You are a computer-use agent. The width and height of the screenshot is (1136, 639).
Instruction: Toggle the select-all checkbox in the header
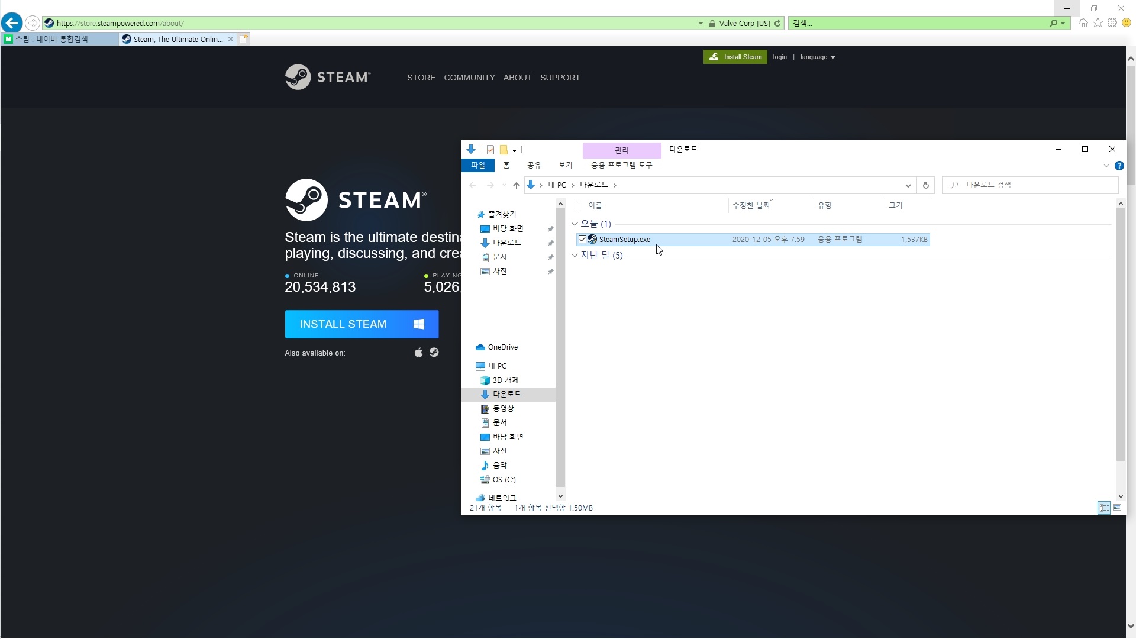(x=579, y=206)
